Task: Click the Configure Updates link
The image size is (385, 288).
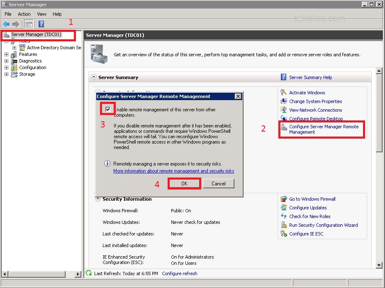Action: 308,208
